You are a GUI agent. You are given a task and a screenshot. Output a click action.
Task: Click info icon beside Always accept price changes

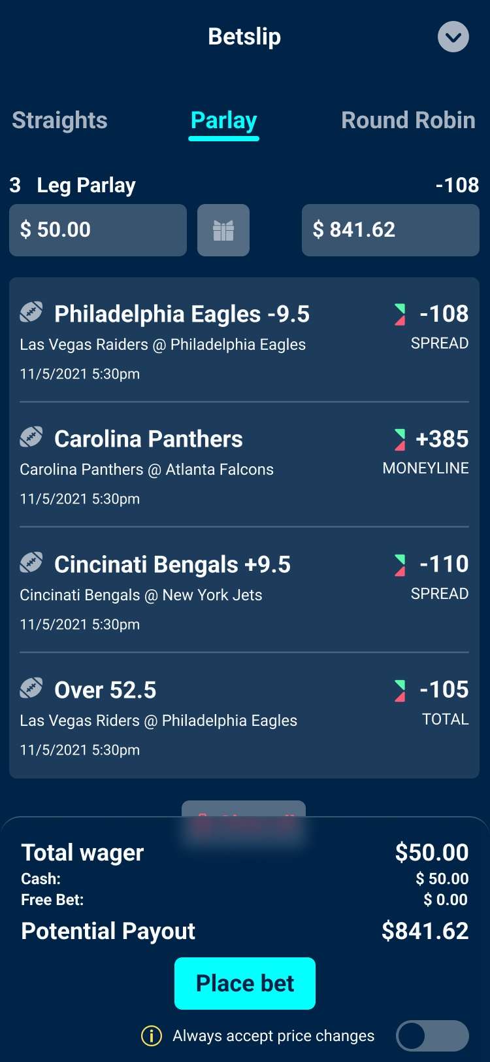point(152,1036)
